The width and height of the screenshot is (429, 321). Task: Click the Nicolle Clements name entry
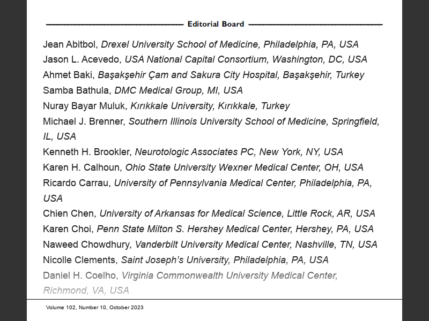(x=79, y=260)
